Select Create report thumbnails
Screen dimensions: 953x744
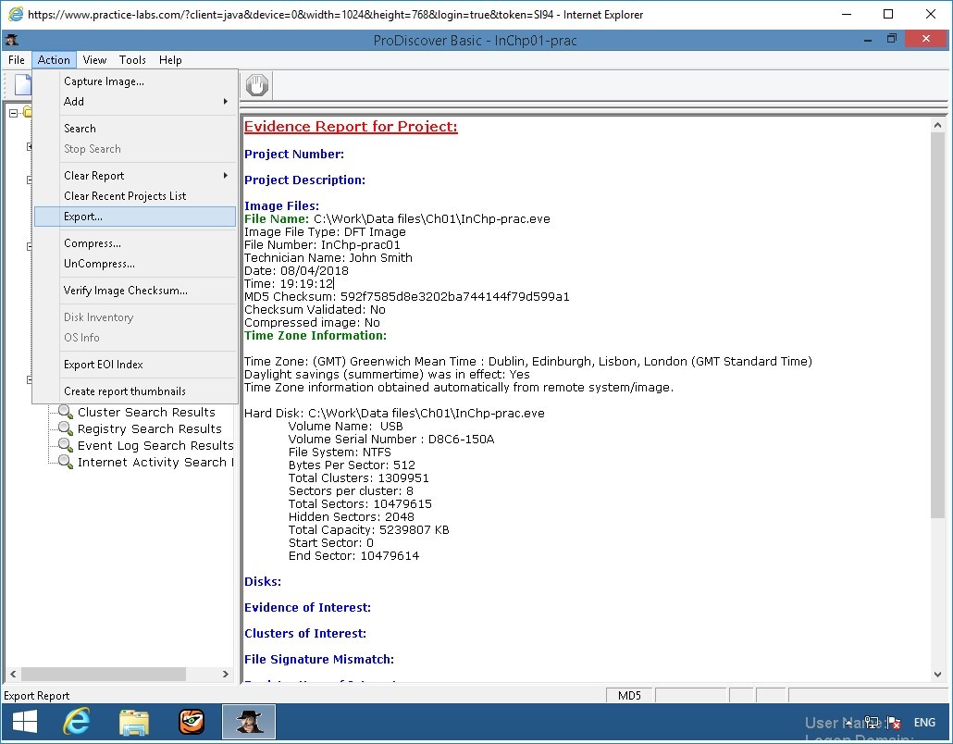point(135,391)
